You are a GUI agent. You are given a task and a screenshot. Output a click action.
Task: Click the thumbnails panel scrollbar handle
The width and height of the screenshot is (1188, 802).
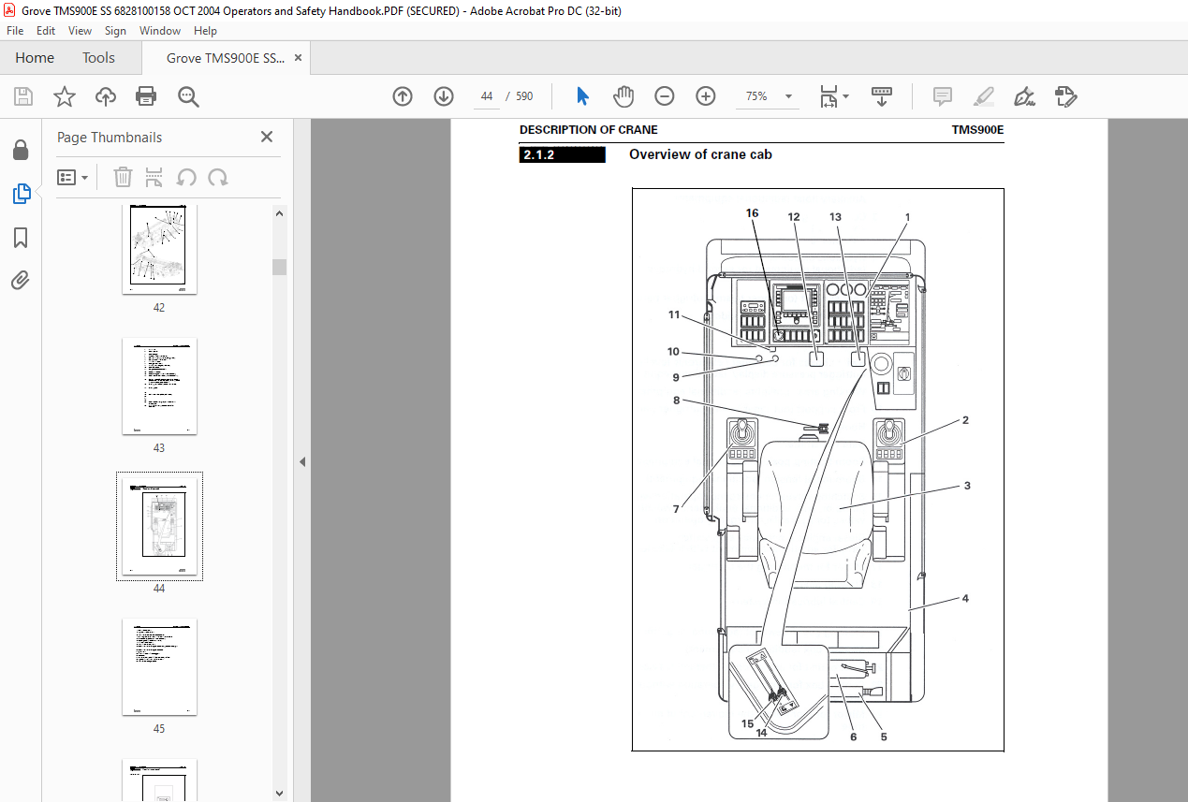click(x=279, y=267)
